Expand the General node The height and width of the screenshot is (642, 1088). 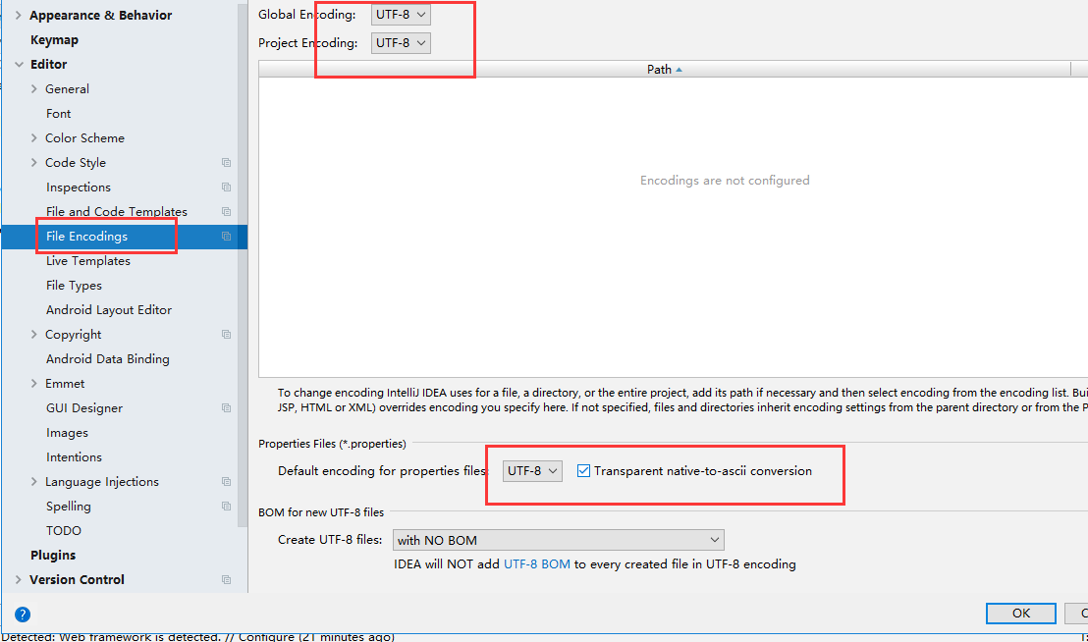(x=34, y=88)
